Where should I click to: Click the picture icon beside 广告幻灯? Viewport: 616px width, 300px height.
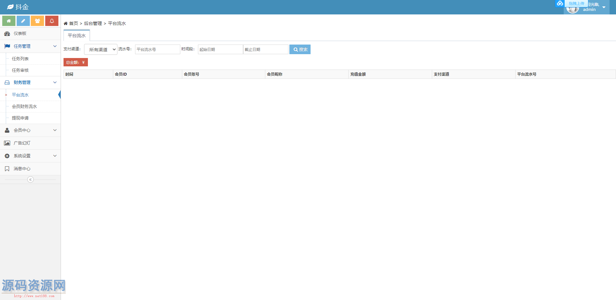[7, 143]
